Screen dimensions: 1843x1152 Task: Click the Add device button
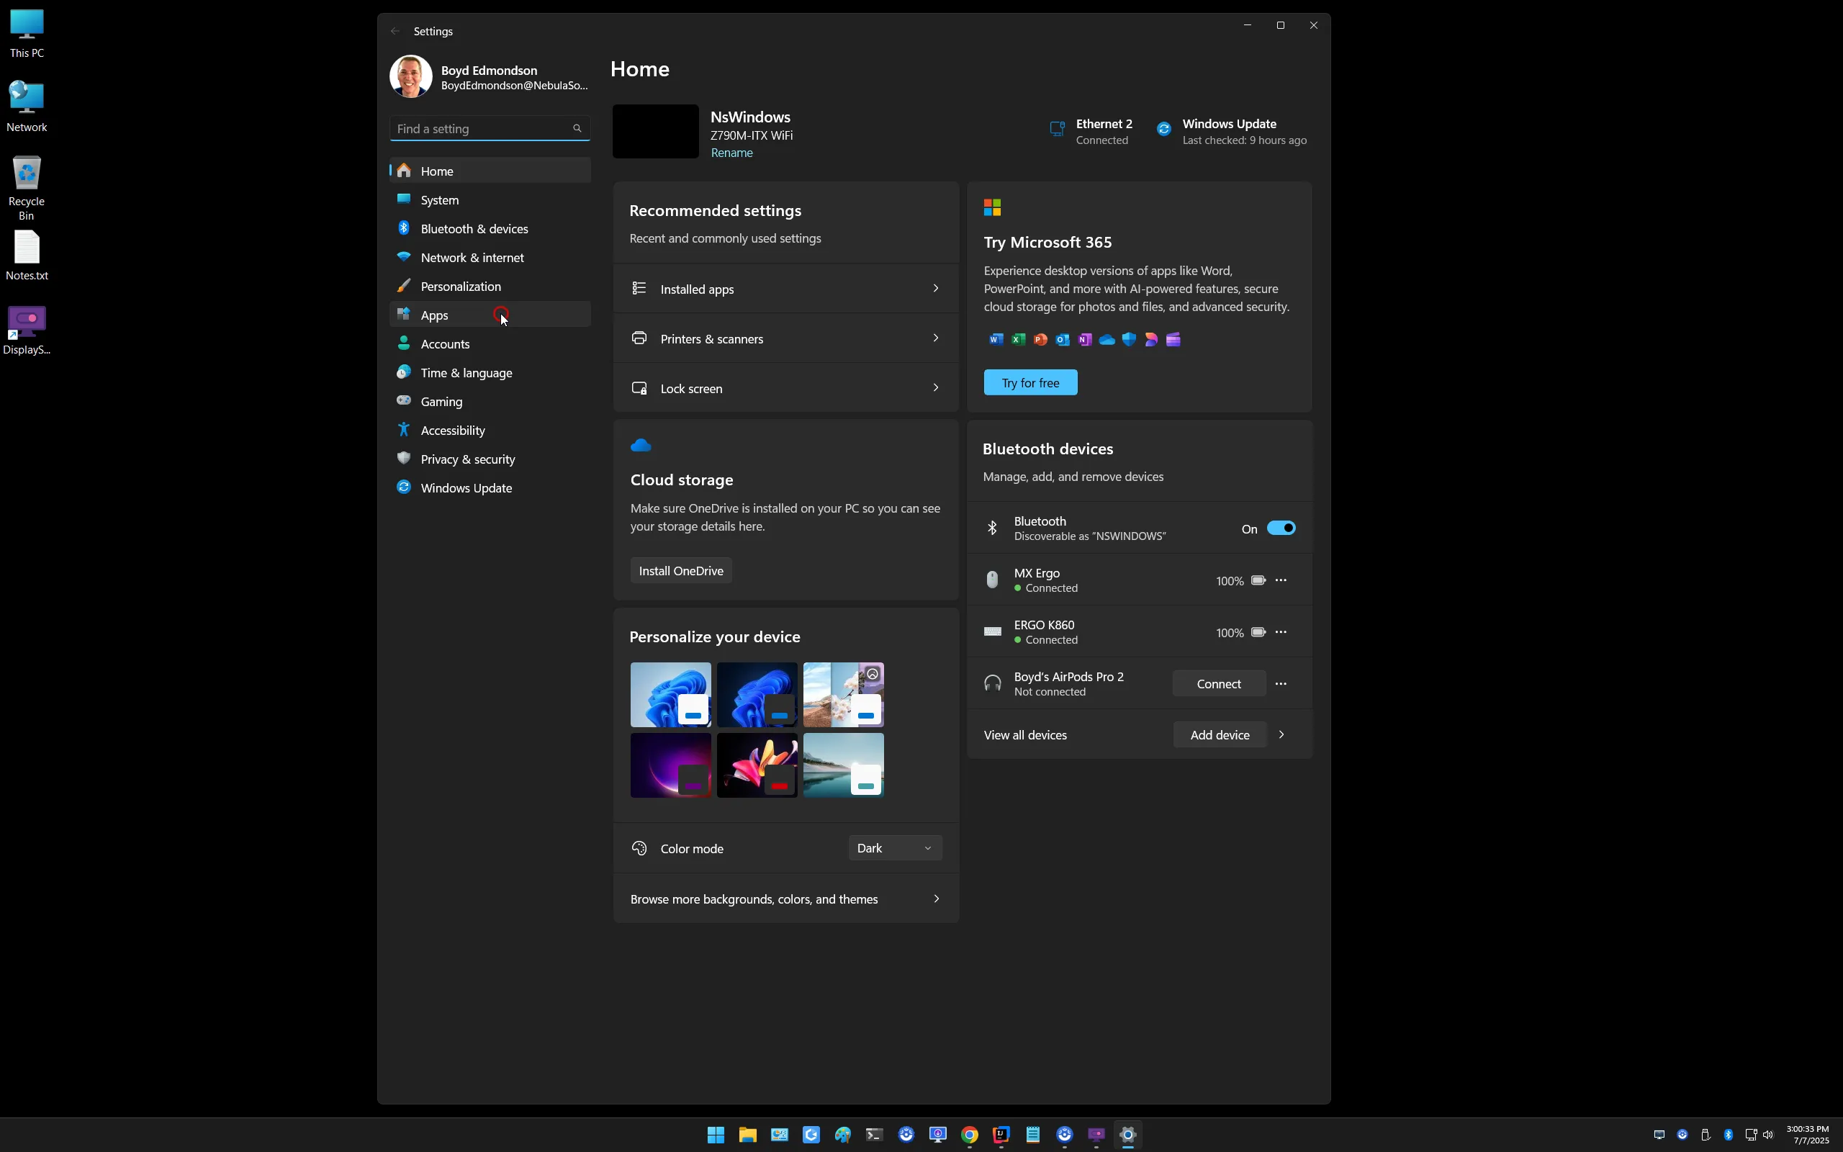pos(1220,734)
